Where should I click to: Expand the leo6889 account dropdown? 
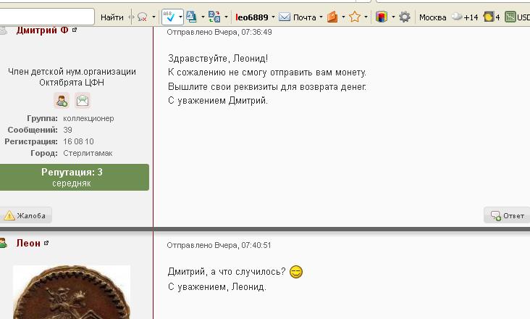pos(273,17)
